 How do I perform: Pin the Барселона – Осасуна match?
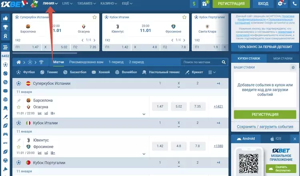(18, 101)
